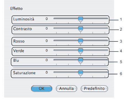This screenshot has height=101, width=124.
Task: Click the Effetto section heading
Action: click(x=16, y=9)
